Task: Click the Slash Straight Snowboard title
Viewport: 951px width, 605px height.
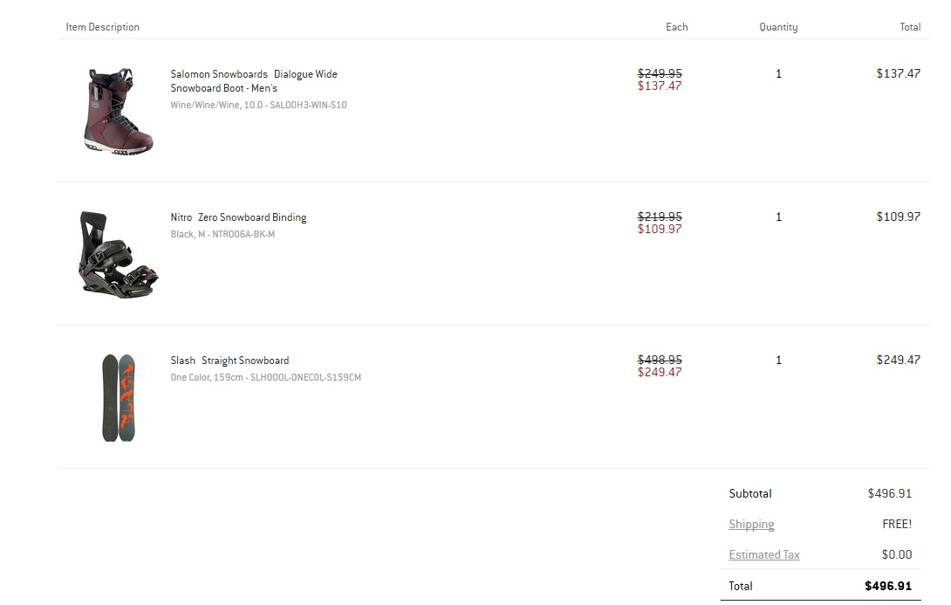Action: click(x=229, y=361)
